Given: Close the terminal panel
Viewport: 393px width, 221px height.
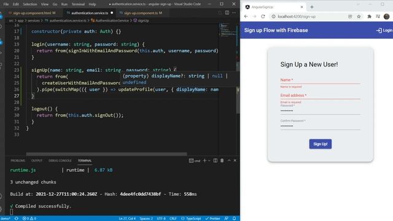Looking at the screenshot, I should point(235,160).
